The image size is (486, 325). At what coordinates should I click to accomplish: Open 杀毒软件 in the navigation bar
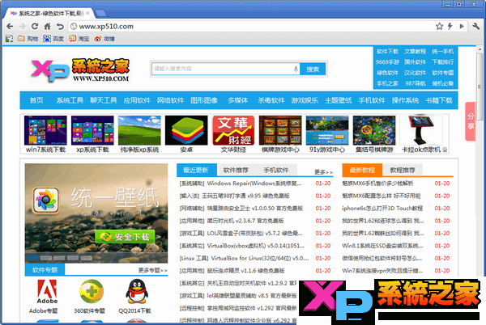(x=271, y=100)
